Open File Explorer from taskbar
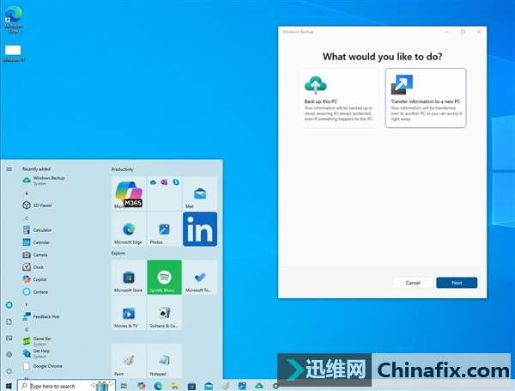 pos(175,386)
